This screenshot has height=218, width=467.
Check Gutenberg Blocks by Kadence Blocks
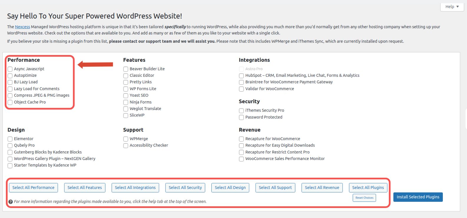coord(10,152)
